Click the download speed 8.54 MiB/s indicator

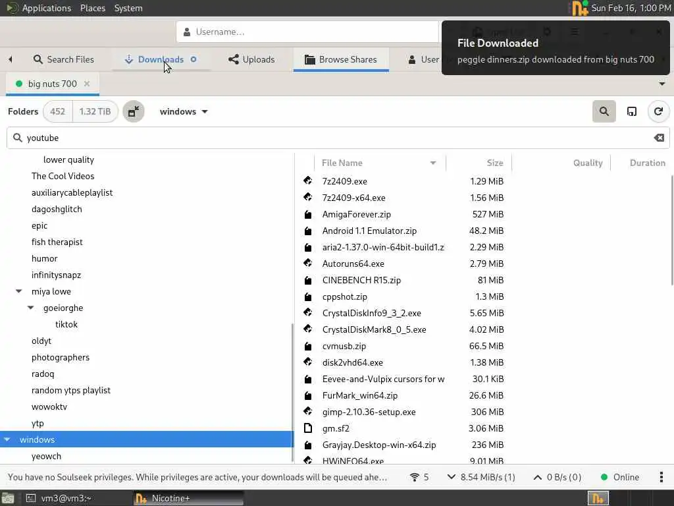(481, 477)
